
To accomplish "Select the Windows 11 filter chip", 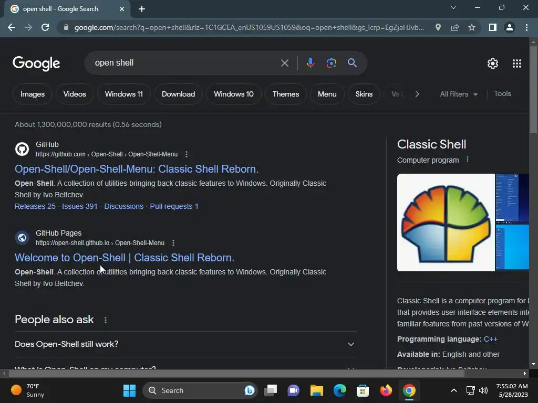I will [x=124, y=94].
